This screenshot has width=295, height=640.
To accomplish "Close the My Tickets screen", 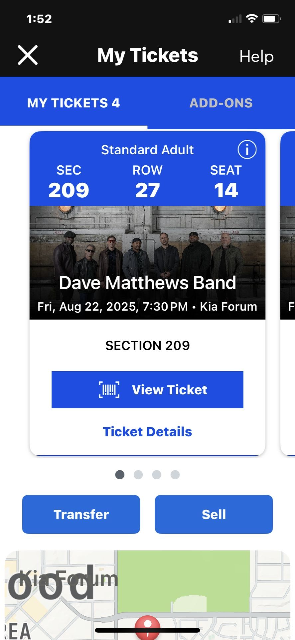I will (28, 55).
